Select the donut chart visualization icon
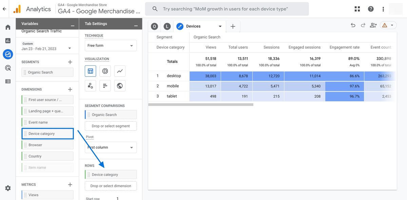407x200 pixels. point(105,71)
